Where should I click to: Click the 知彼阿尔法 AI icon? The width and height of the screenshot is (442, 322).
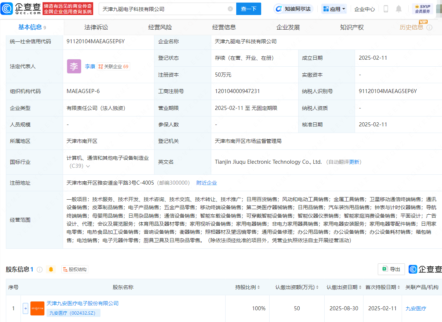tap(279, 9)
